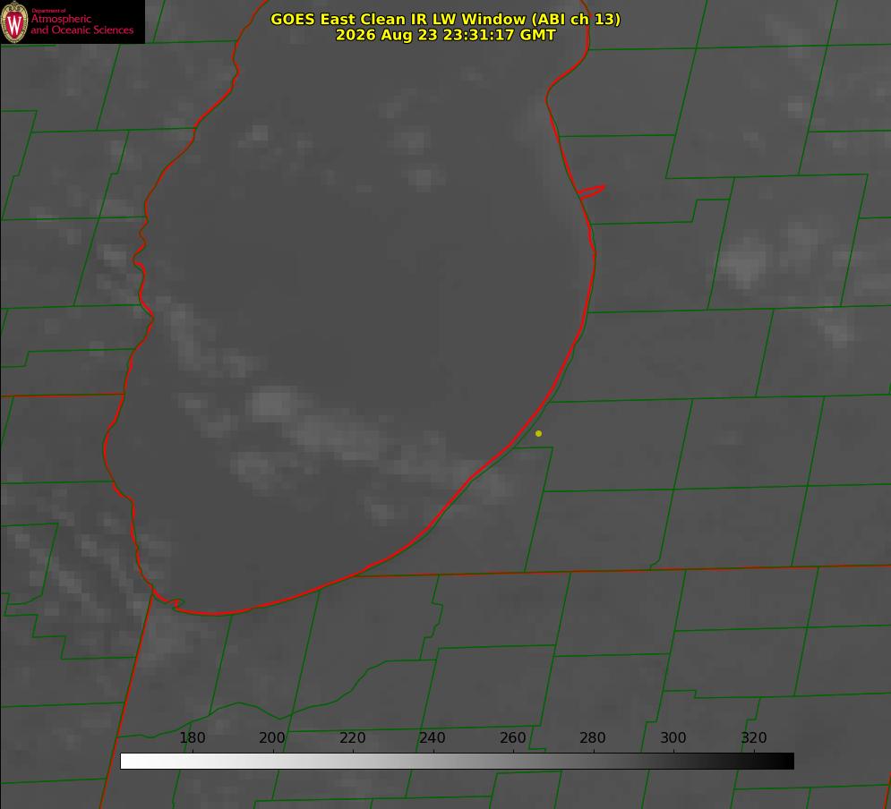Click the grayscale brightness temperature colorbar

[x=457, y=761]
